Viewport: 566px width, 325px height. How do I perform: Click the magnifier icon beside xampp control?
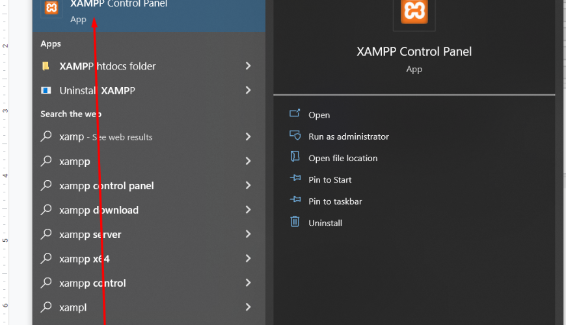(x=46, y=283)
